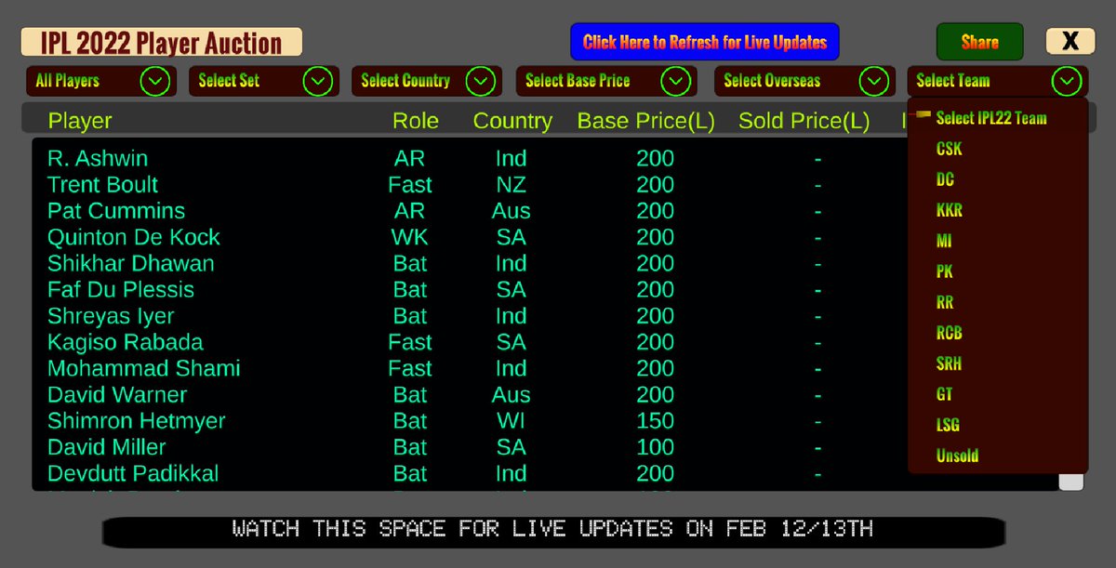Select player Quinton De Kock
This screenshot has width=1116, height=568.
click(134, 237)
